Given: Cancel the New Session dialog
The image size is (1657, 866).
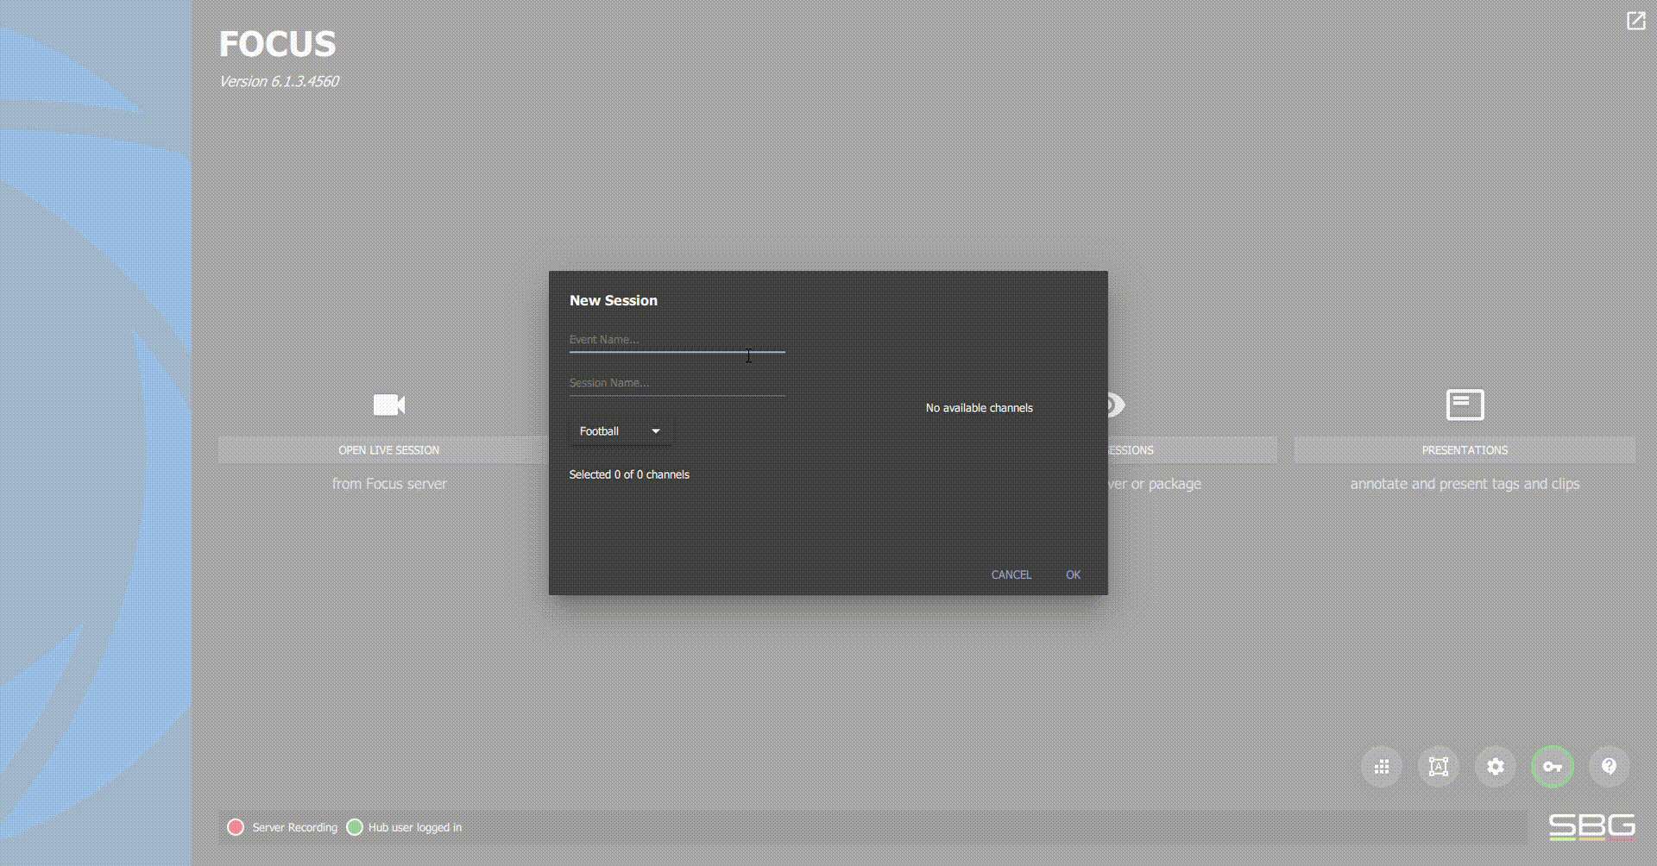Looking at the screenshot, I should [1011, 574].
